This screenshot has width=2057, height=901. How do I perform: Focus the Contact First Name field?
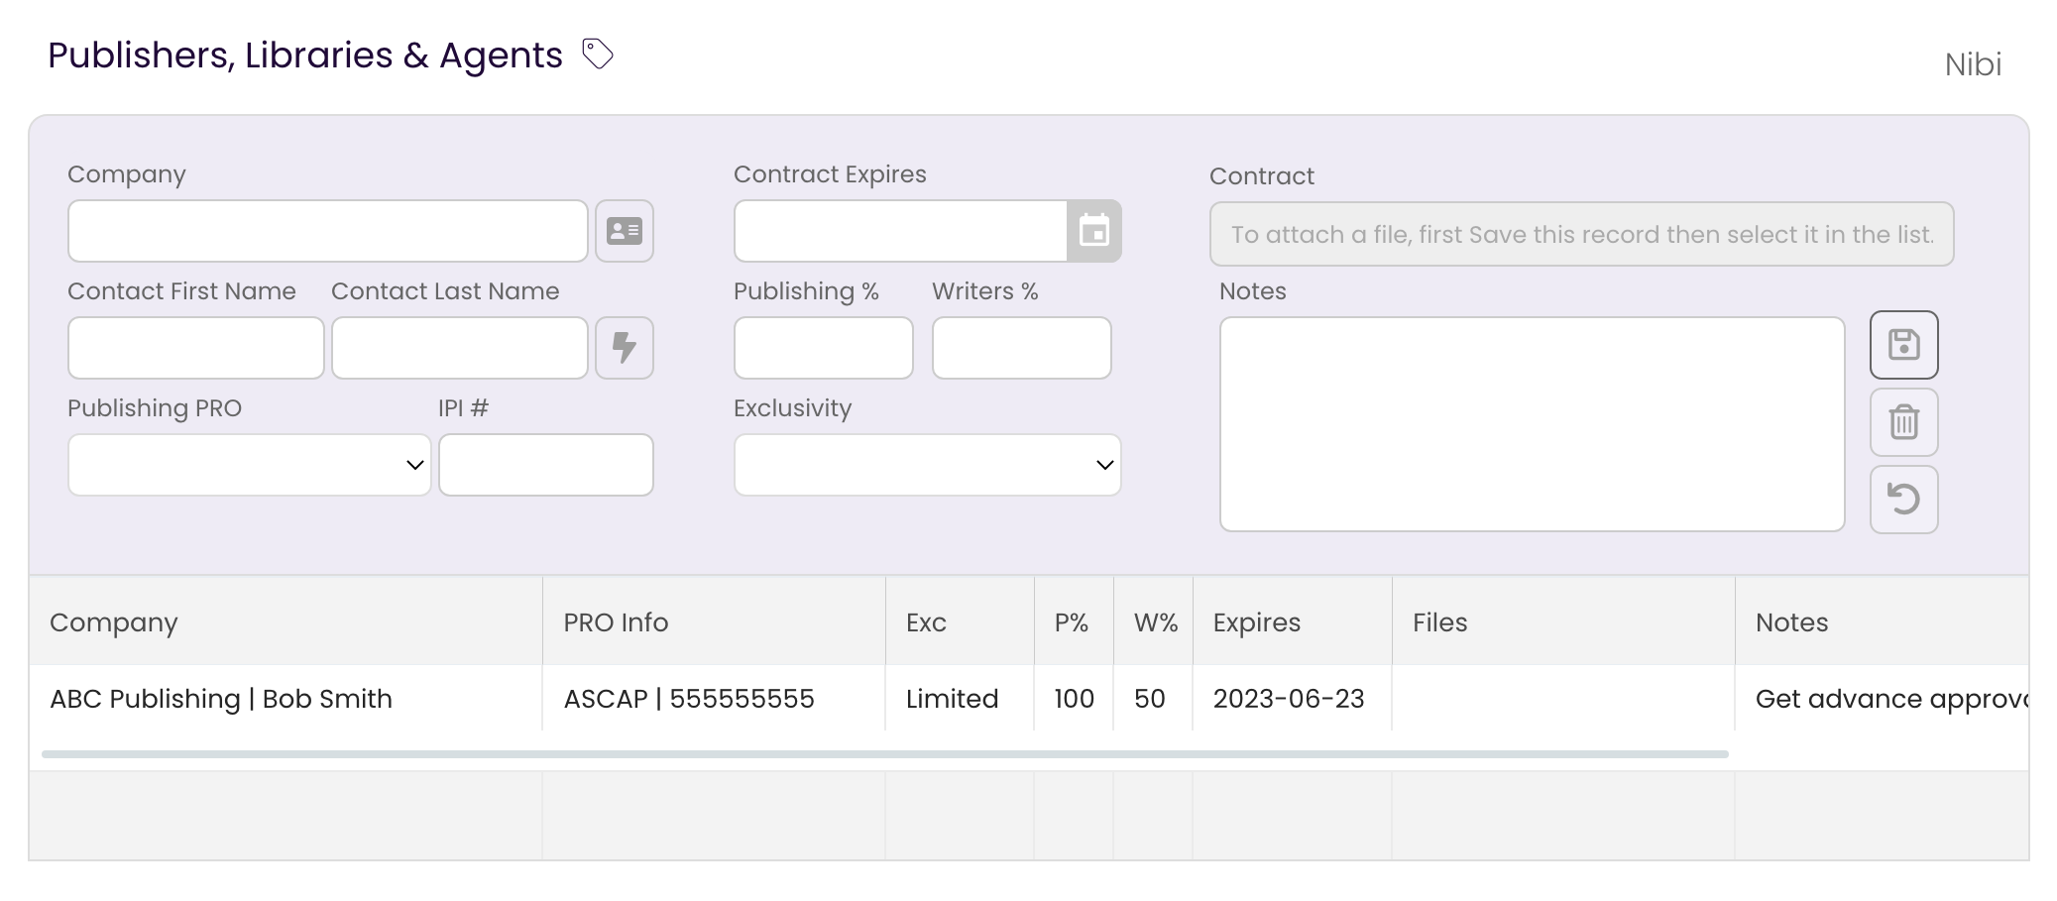[x=196, y=348]
